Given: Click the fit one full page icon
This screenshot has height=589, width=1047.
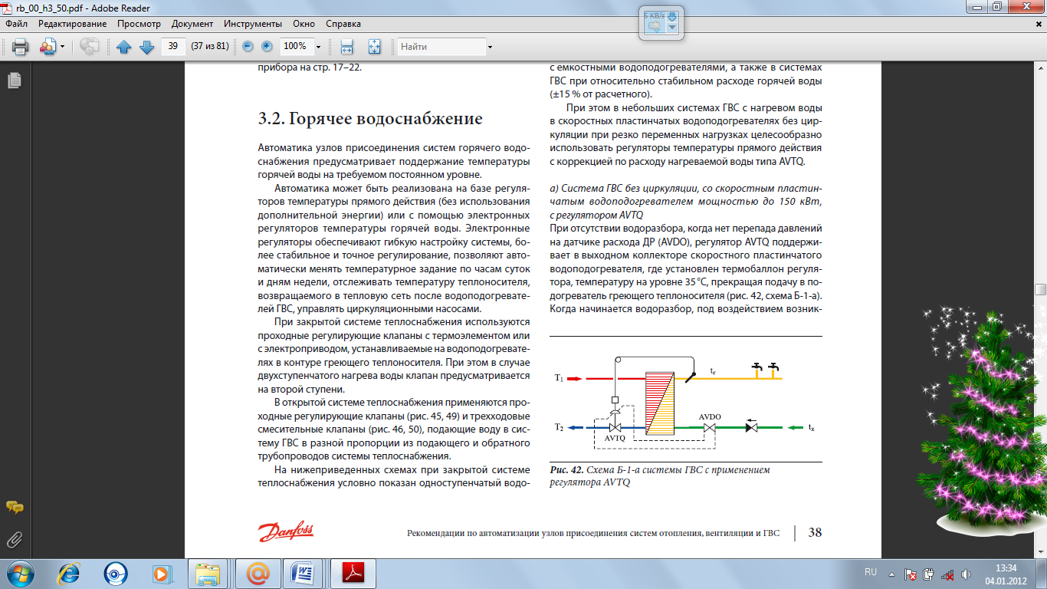Looking at the screenshot, I should (375, 47).
